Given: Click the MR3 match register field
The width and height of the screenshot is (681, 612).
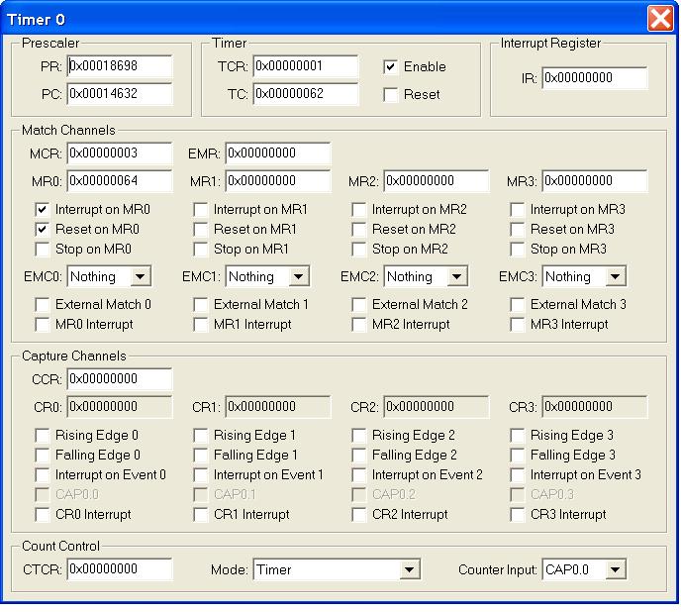Looking at the screenshot, I should (595, 181).
